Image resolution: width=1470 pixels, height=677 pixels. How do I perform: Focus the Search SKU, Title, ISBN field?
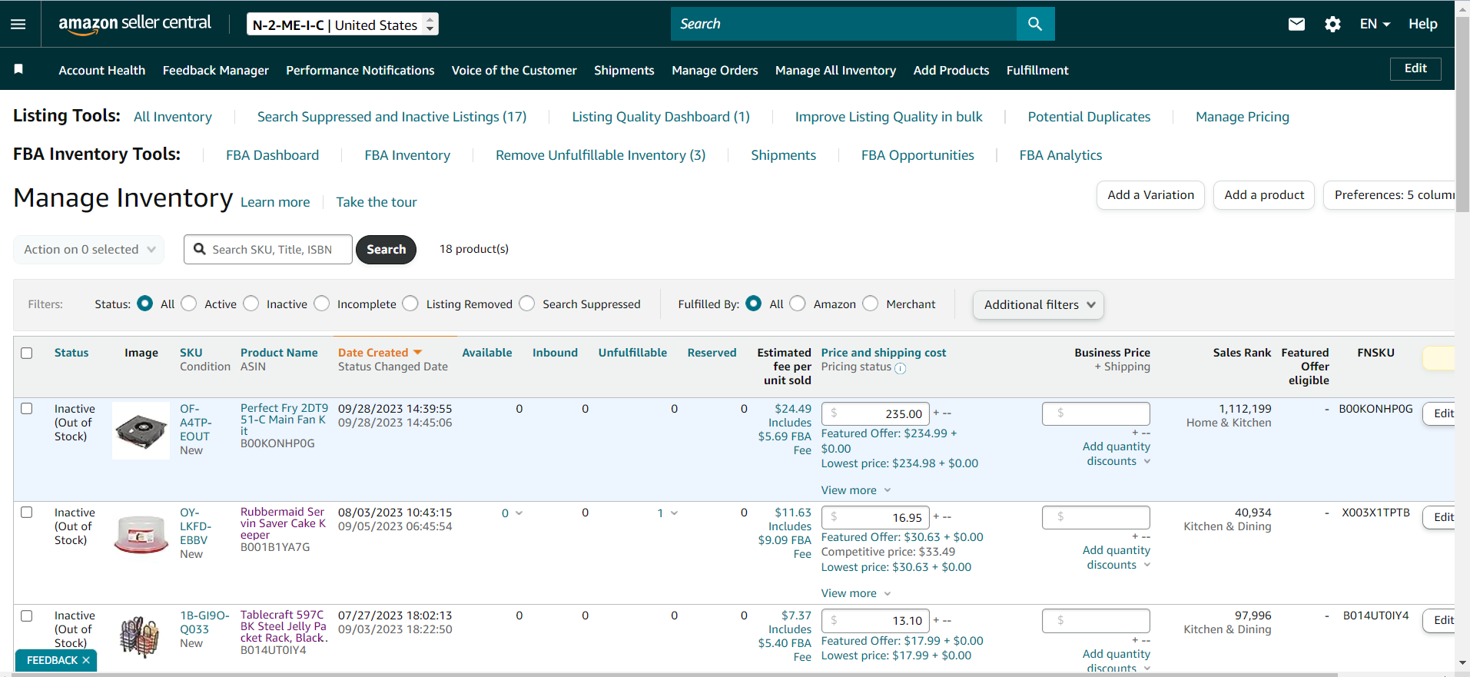(x=268, y=249)
